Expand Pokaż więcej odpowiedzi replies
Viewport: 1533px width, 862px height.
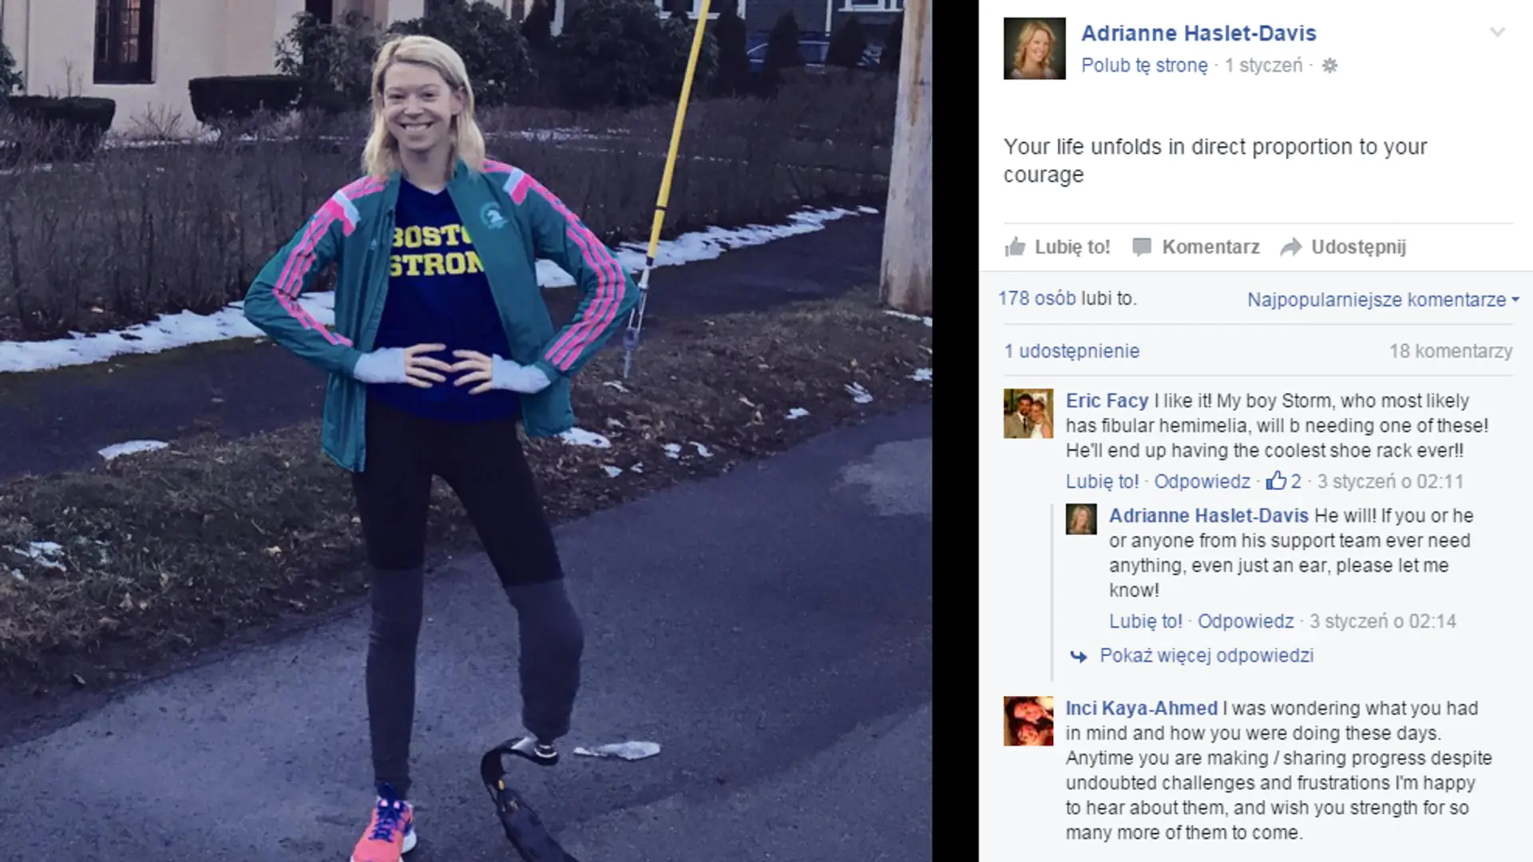(x=1206, y=655)
